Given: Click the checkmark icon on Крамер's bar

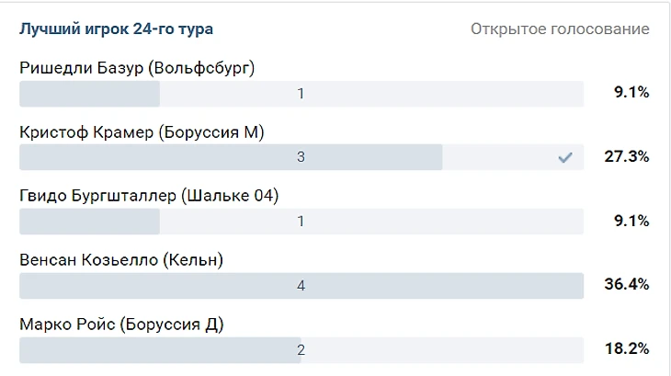Looking at the screenshot, I should click(565, 157).
